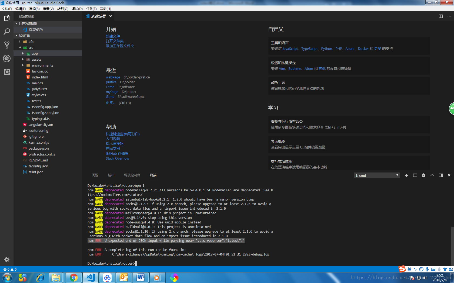Select the 终端 panel tab
The height and width of the screenshot is (283, 454).
pos(153,175)
